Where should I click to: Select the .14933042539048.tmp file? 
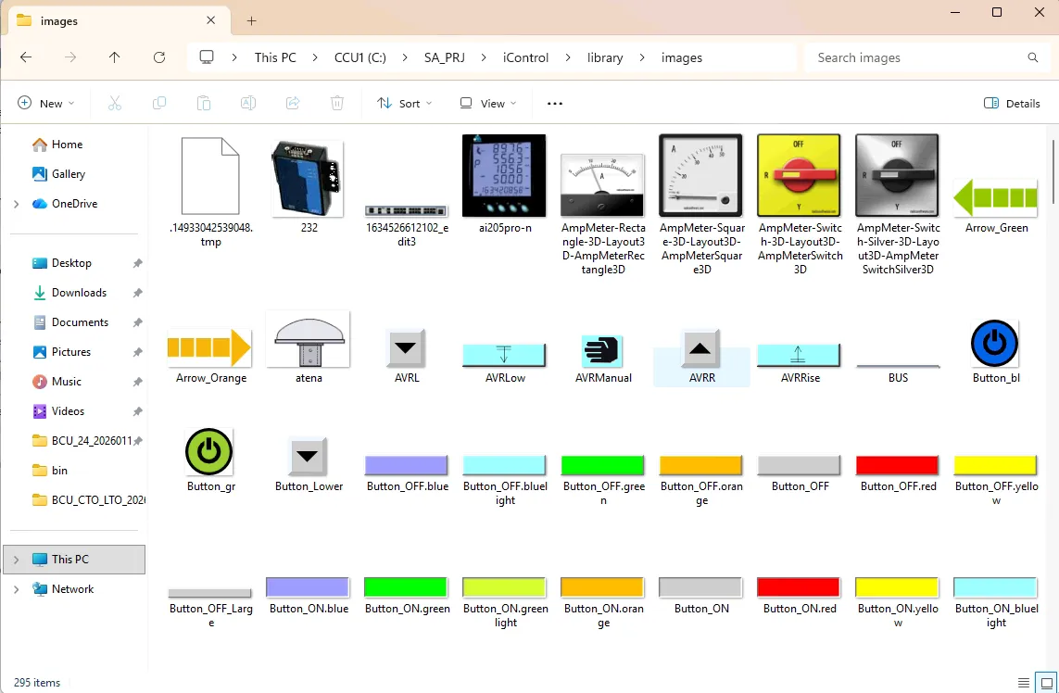pyautogui.click(x=210, y=193)
